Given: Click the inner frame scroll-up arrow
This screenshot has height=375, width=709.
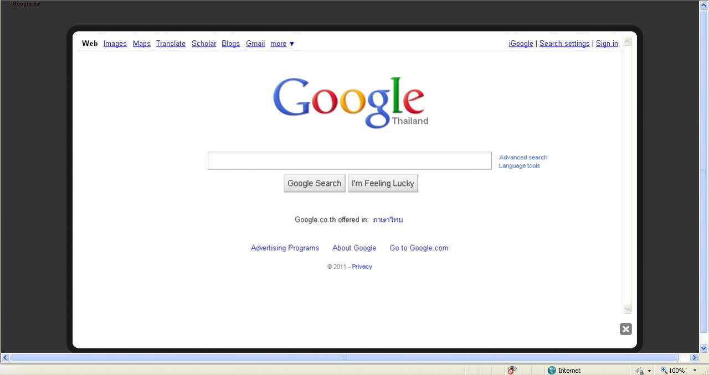Looking at the screenshot, I should [628, 41].
